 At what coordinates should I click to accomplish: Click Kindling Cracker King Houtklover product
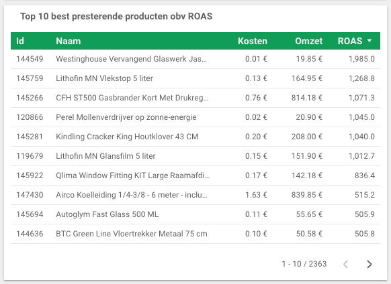[127, 137]
